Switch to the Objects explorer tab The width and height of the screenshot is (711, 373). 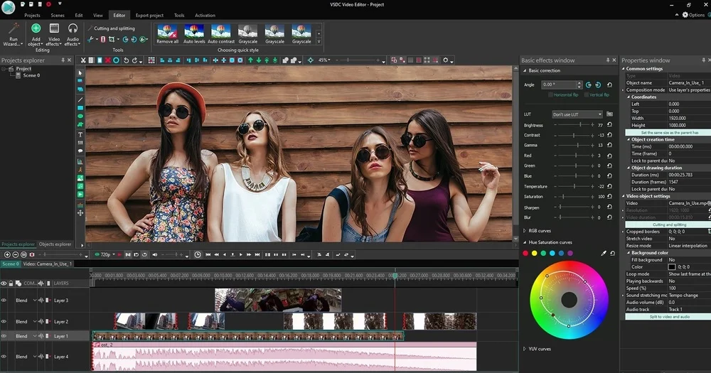[x=55, y=244]
